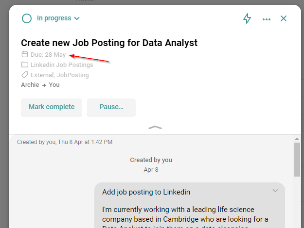
Task: Open the In progress status dropdown
Action: (x=58, y=18)
